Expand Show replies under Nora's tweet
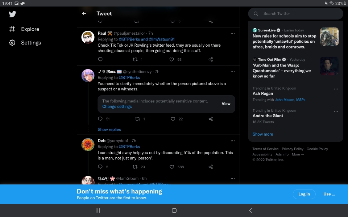Screen dimensions: 348x217 [109, 129]
